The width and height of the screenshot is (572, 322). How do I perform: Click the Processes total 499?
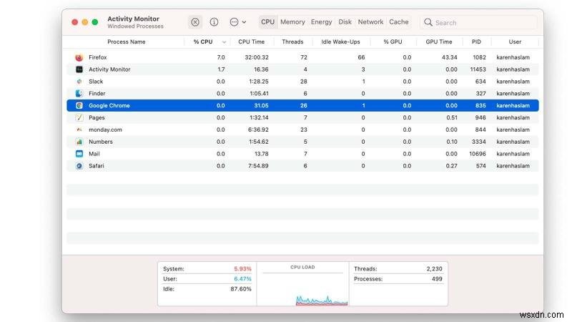coord(437,279)
